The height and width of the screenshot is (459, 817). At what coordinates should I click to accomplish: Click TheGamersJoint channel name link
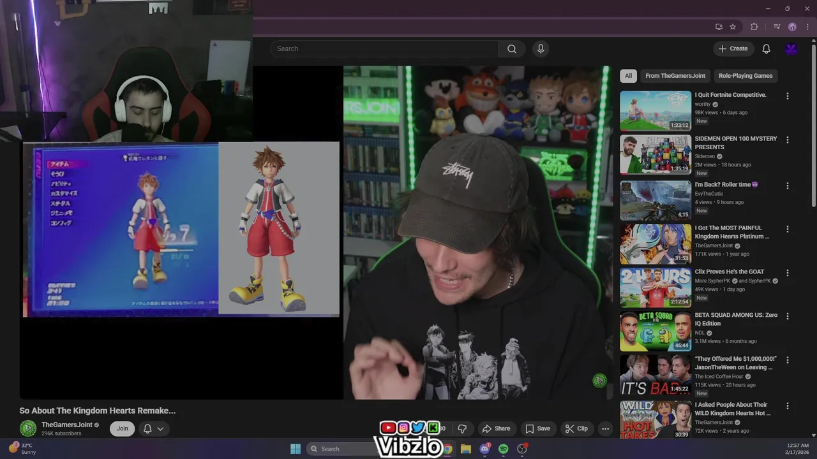point(67,425)
